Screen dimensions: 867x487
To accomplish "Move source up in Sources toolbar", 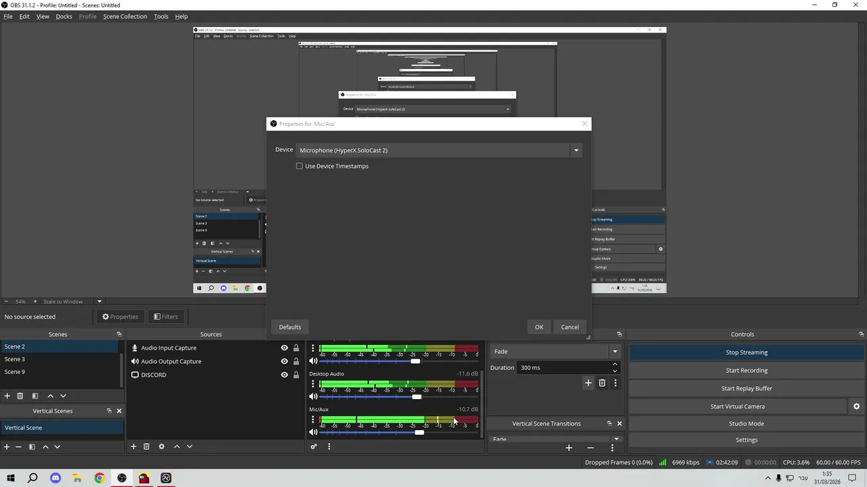I will (x=177, y=446).
